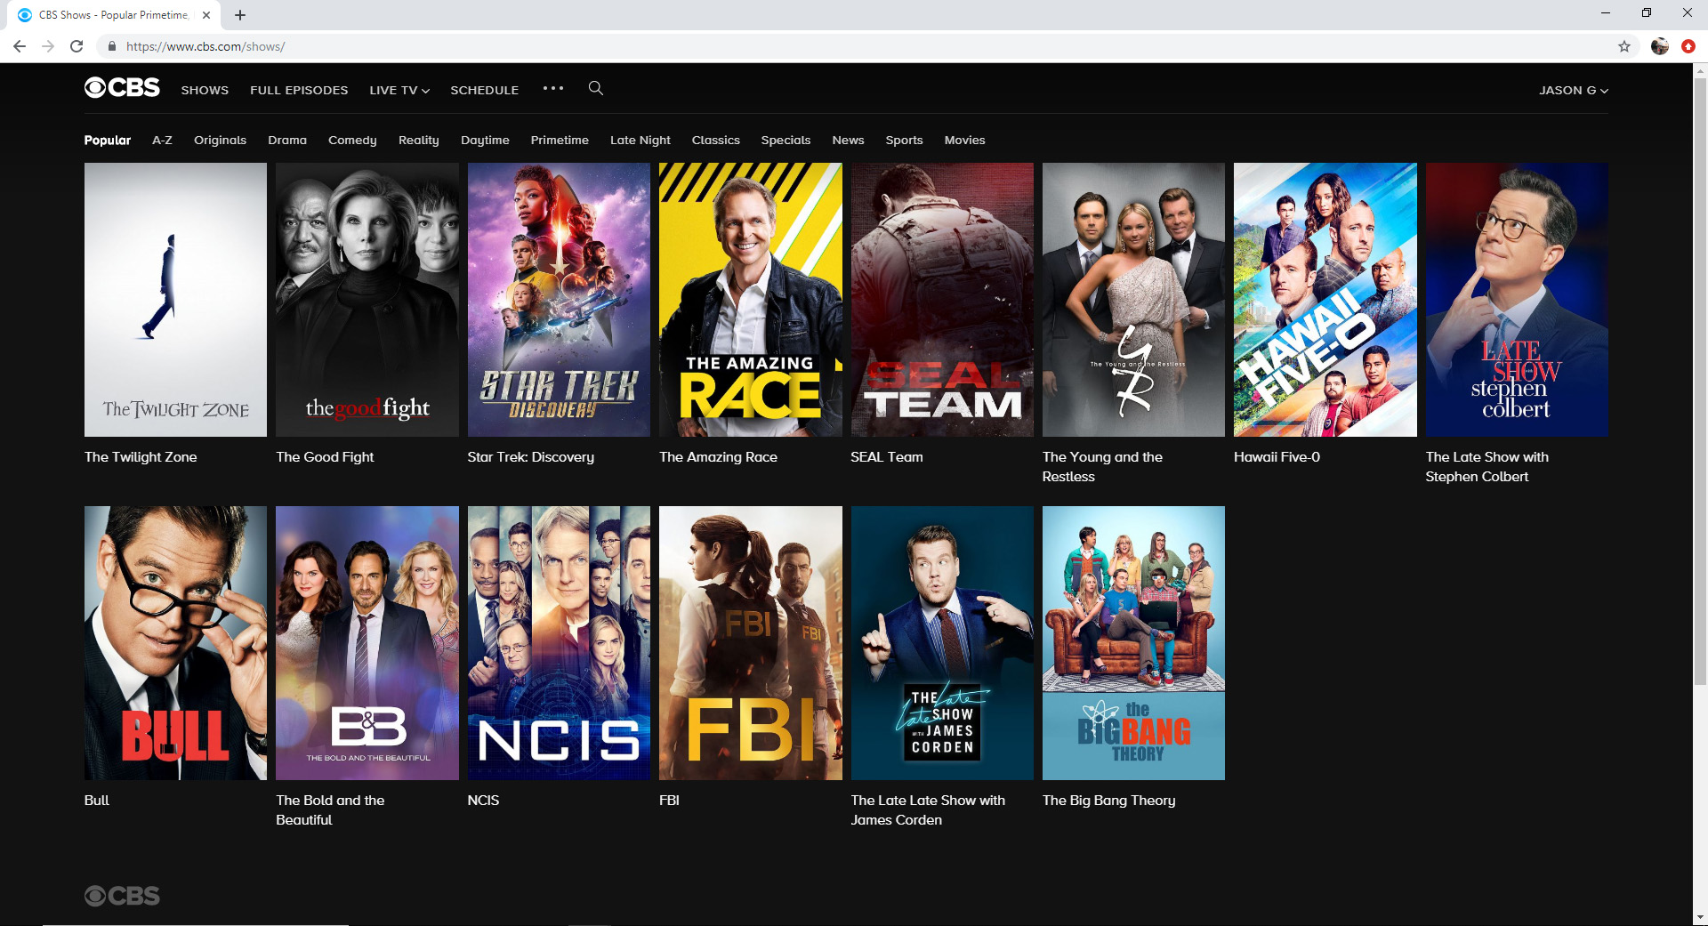
Task: Open Young and the Restless poster
Action: tap(1133, 300)
